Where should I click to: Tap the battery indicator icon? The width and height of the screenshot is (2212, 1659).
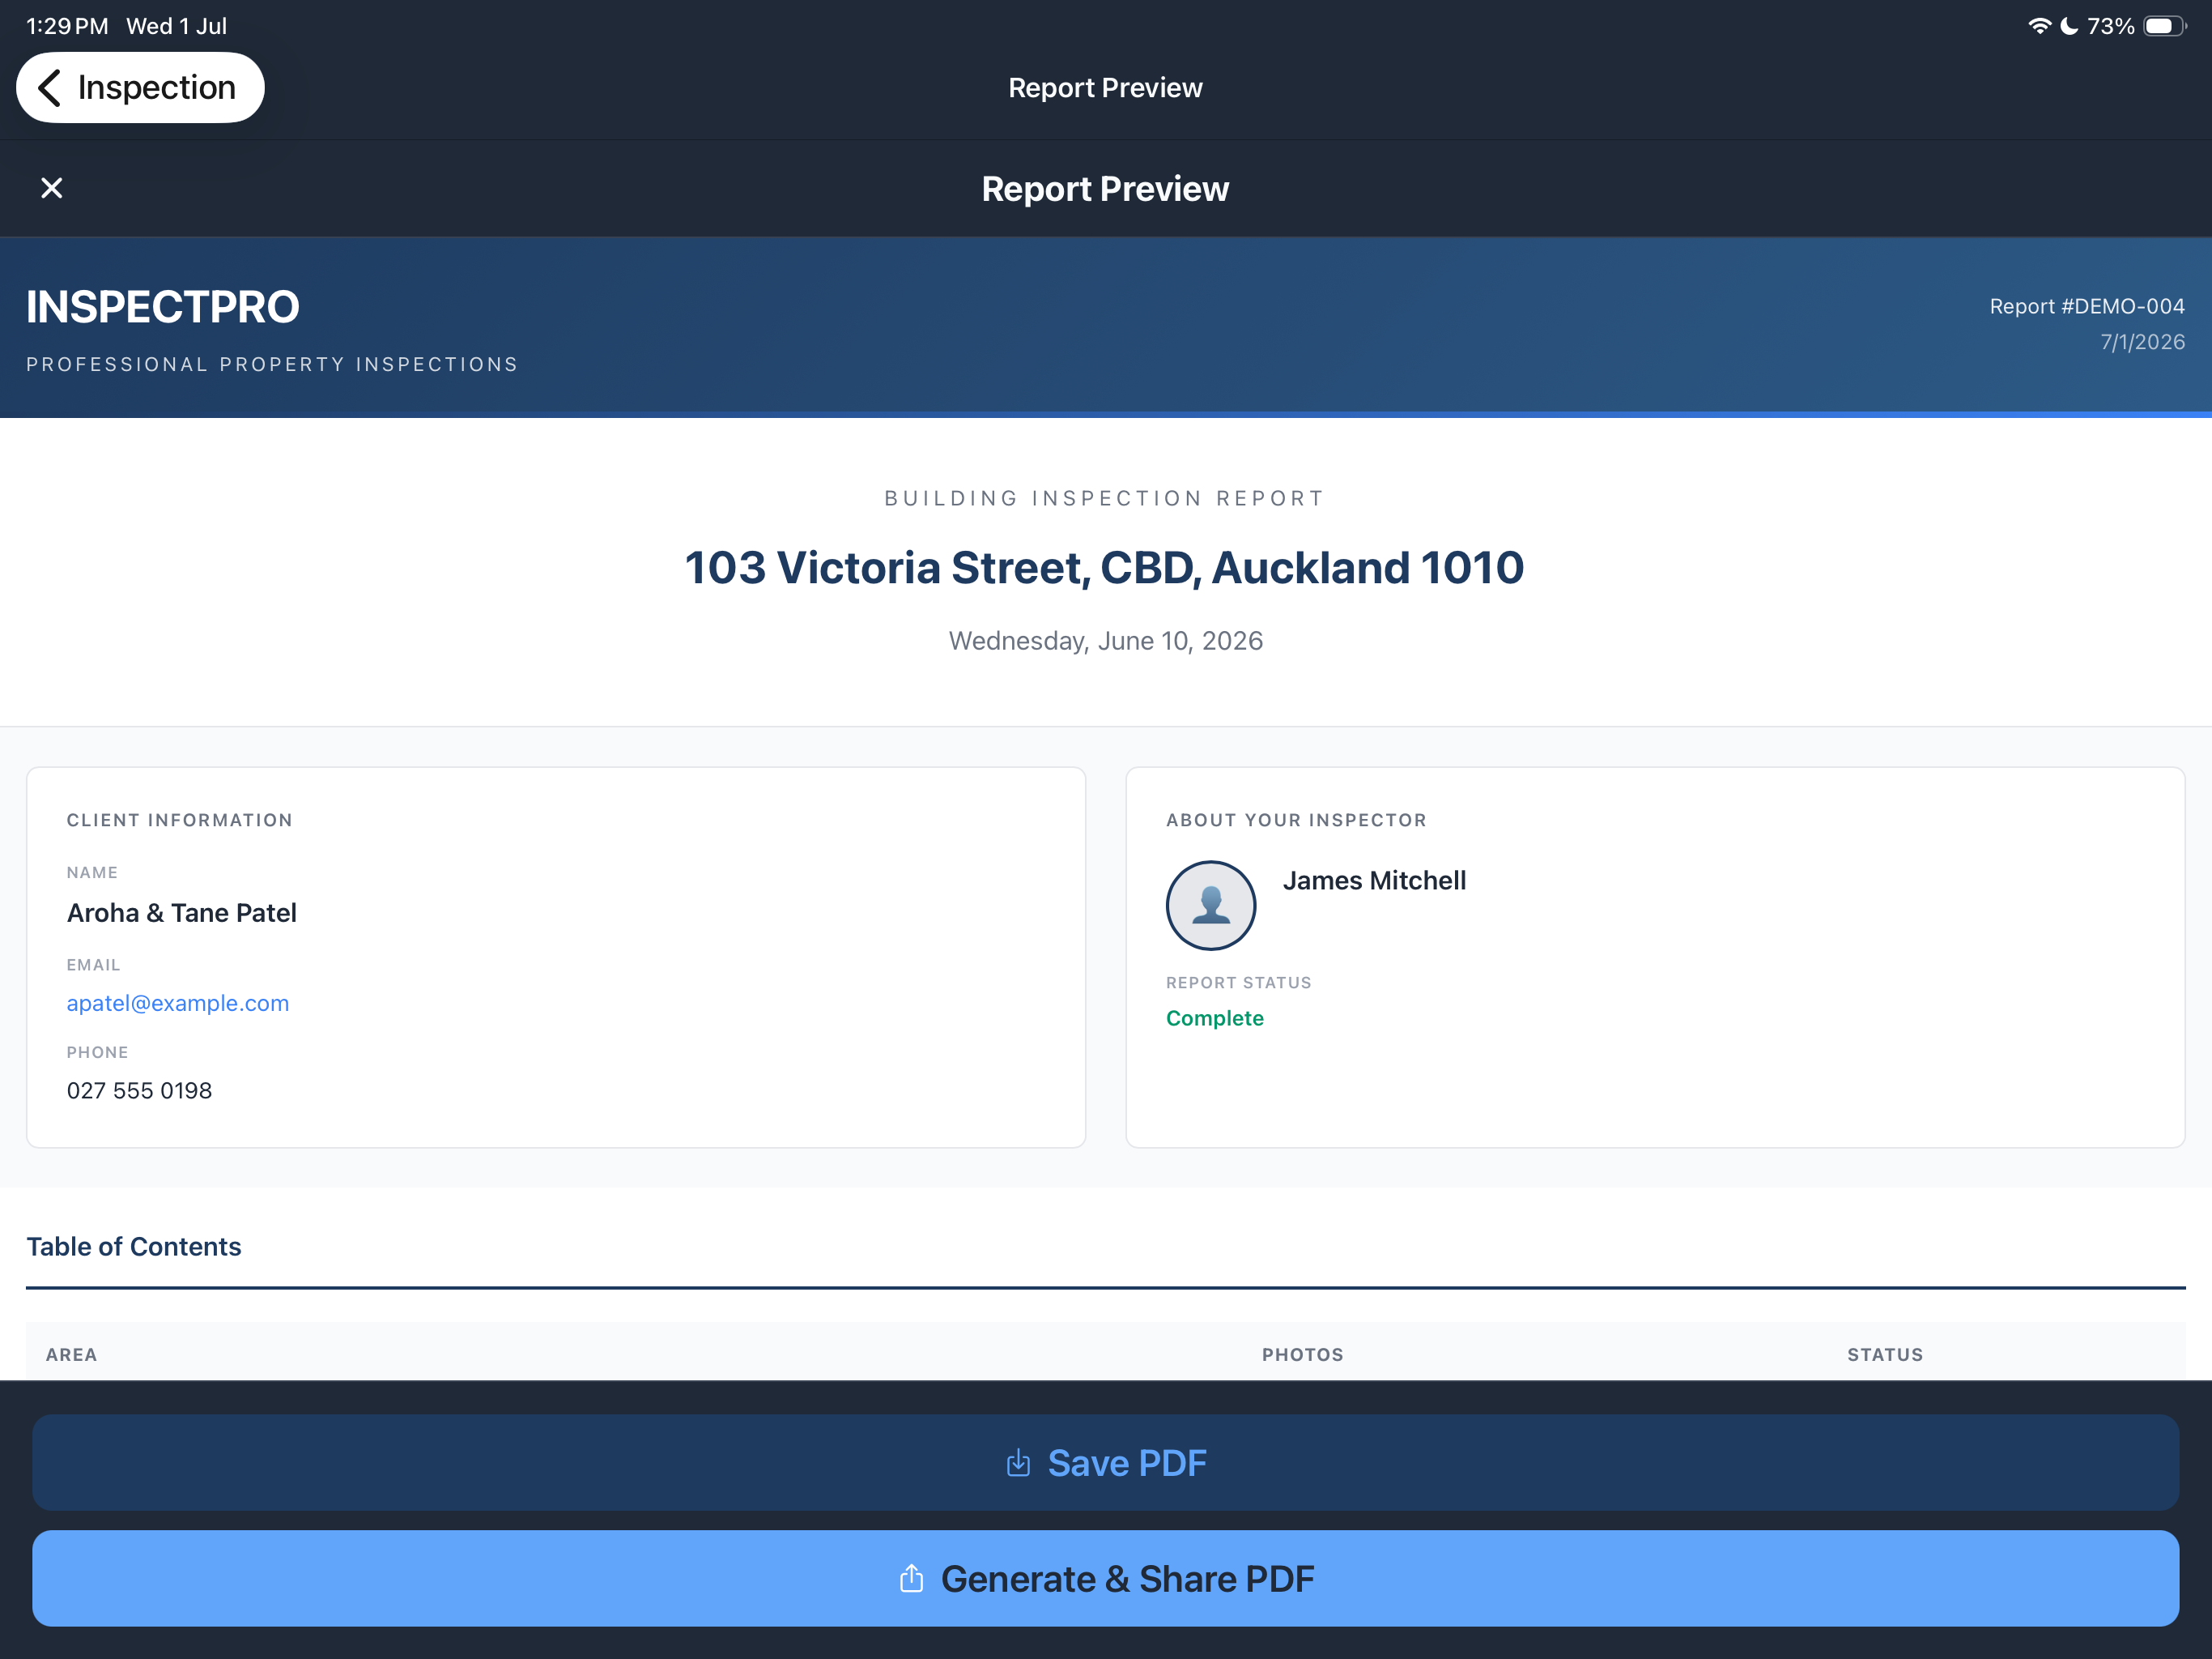coord(2164,26)
